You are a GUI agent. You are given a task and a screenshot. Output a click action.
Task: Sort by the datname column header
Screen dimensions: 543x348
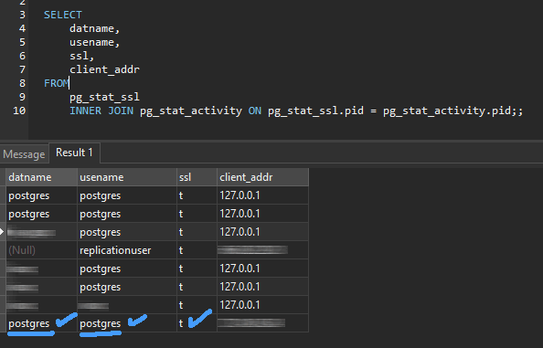tap(41, 177)
